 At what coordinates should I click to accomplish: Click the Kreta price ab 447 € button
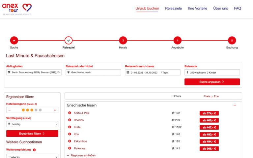click(209, 127)
